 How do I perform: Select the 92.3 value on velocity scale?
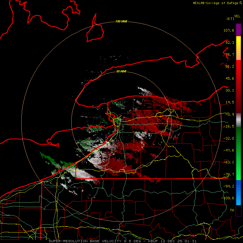tap(230, 42)
